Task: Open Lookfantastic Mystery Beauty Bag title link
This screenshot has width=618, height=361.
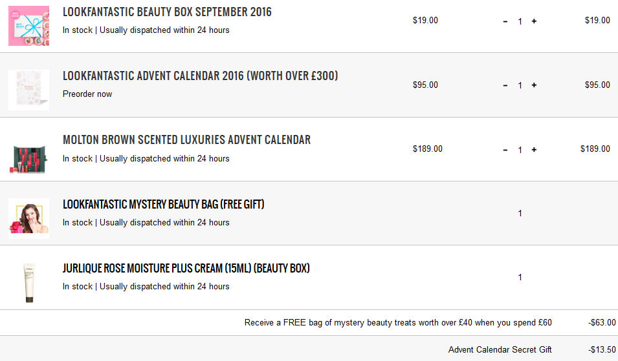Action: pyautogui.click(x=163, y=205)
